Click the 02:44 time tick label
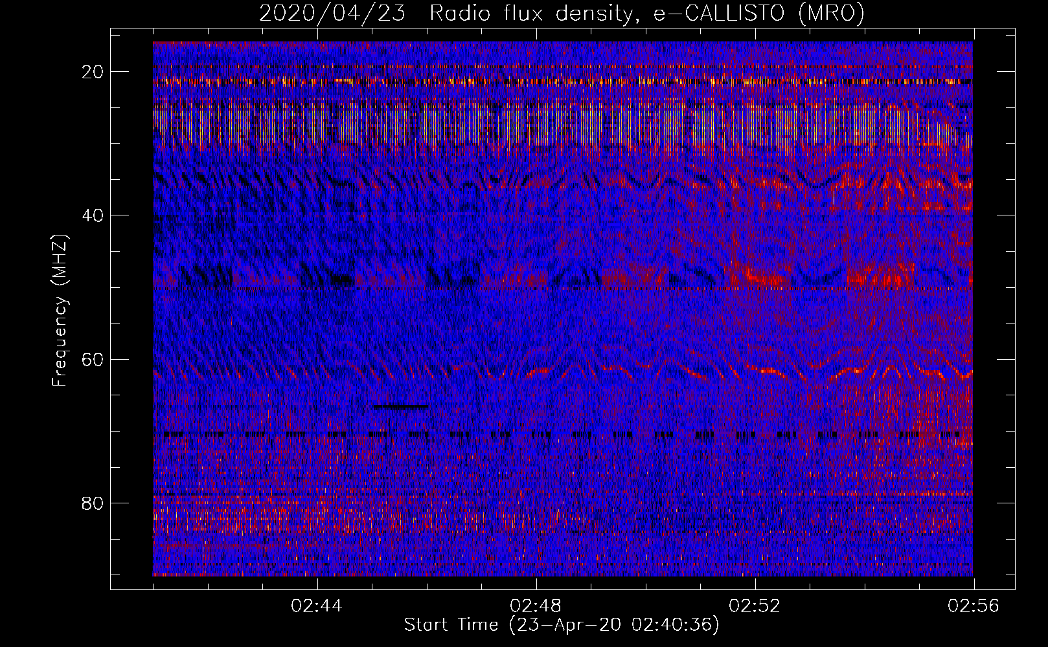The width and height of the screenshot is (1048, 647). (x=317, y=606)
